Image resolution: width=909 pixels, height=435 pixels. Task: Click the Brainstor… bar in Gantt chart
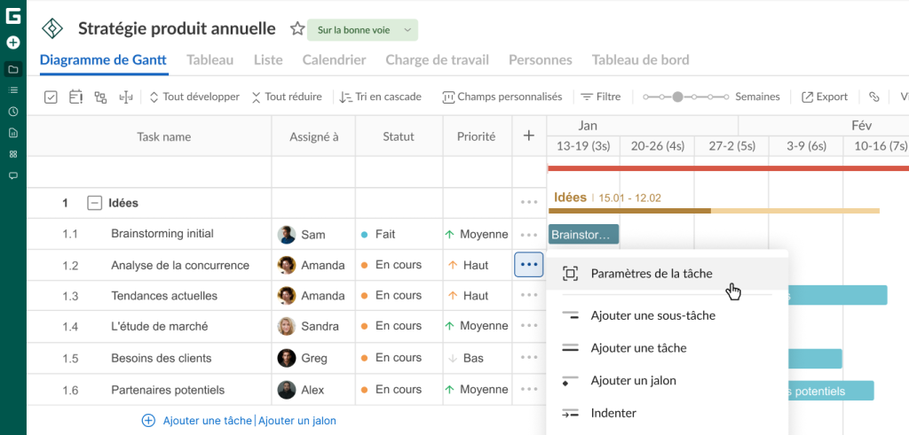point(584,234)
